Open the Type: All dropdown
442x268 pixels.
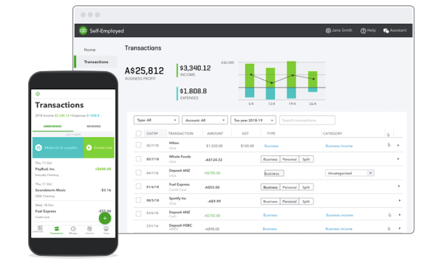(156, 120)
